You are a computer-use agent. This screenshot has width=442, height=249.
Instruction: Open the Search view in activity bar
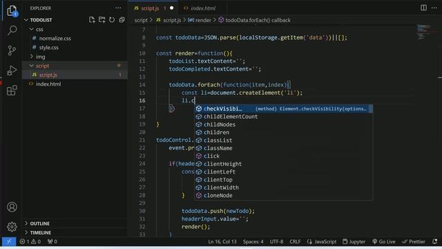tap(12, 30)
